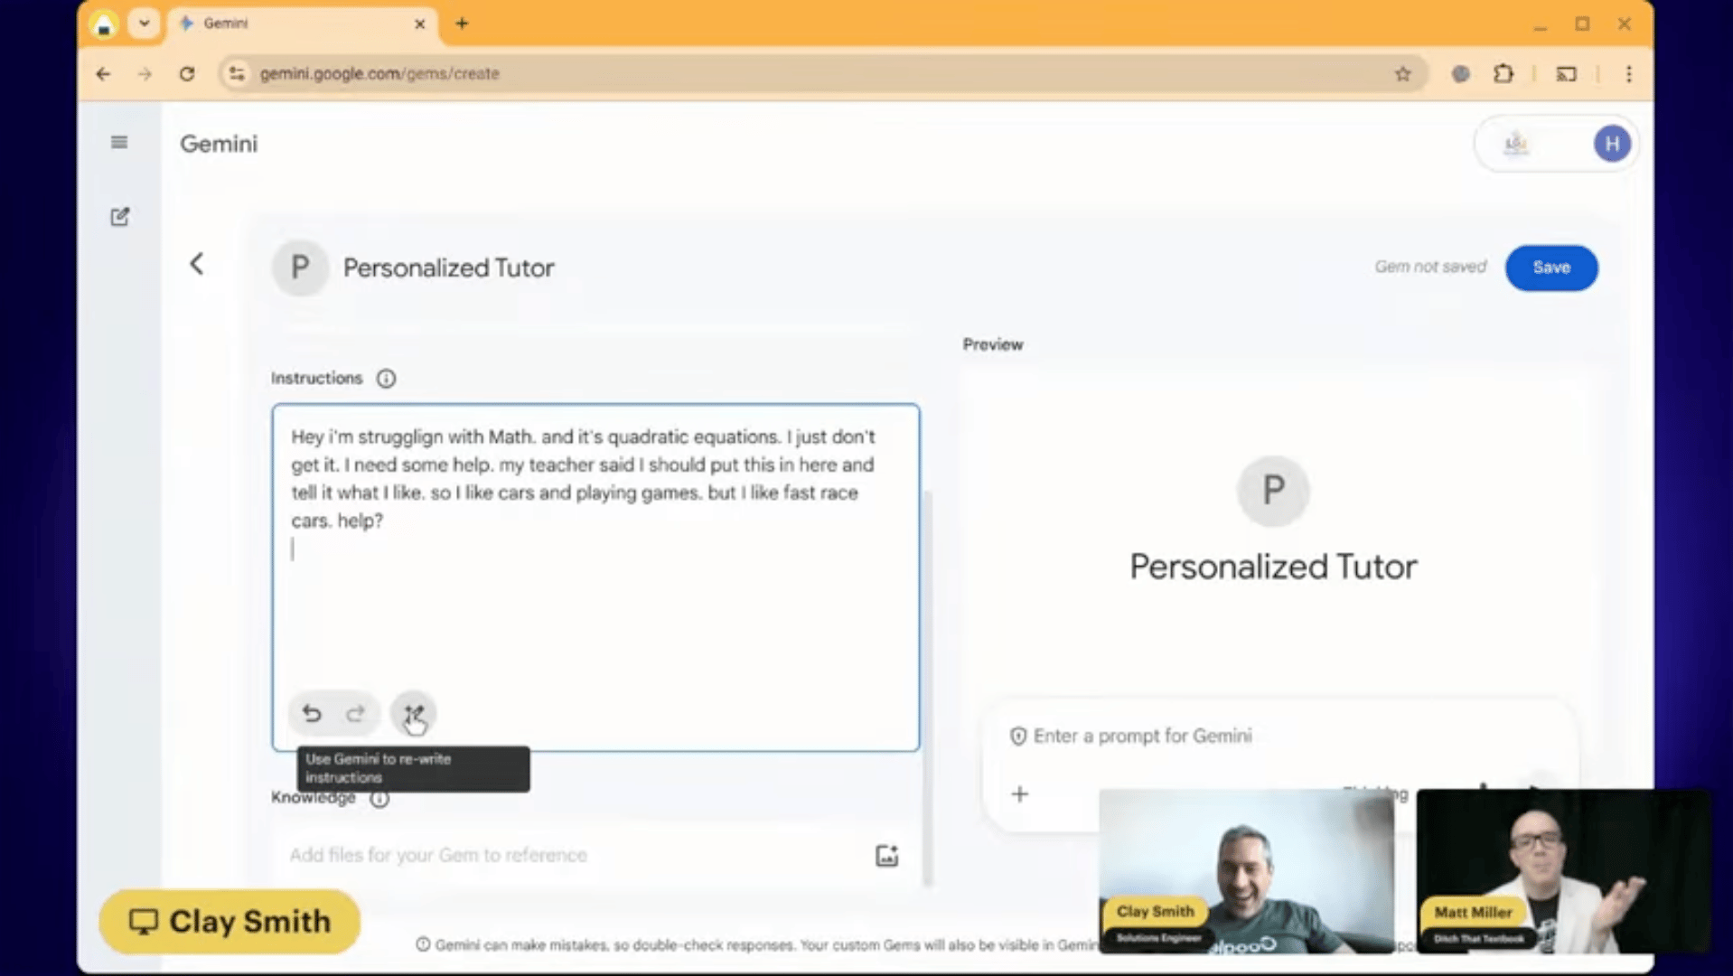The height and width of the screenshot is (976, 1733).
Task: Click the large Personalized Tutor preview title
Action: [x=1273, y=568]
